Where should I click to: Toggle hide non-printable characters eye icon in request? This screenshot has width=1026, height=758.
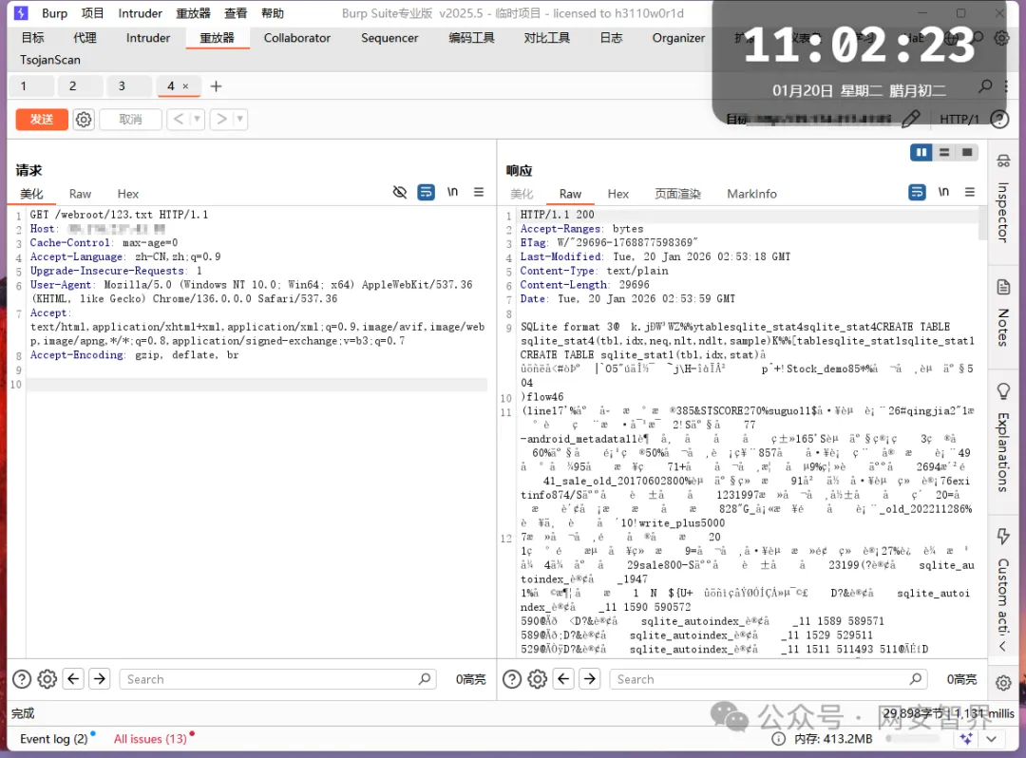click(399, 192)
